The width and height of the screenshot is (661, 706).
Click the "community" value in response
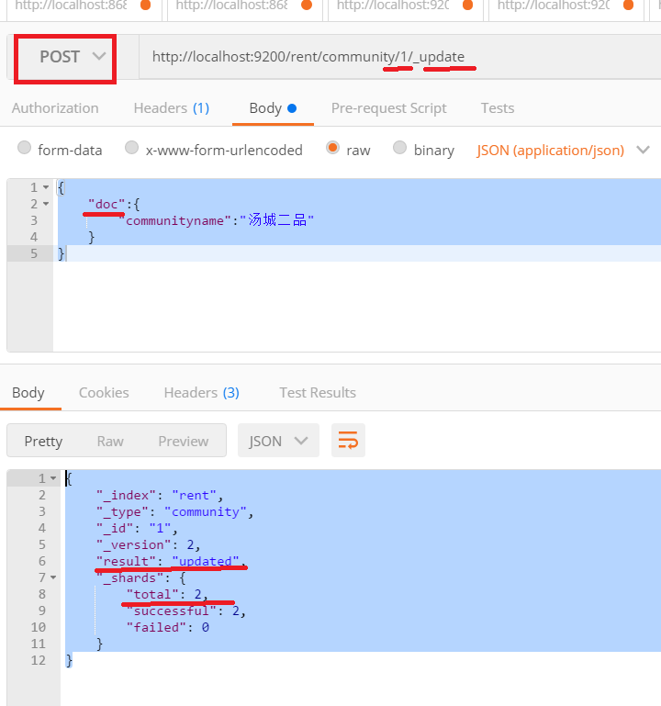tap(206, 512)
